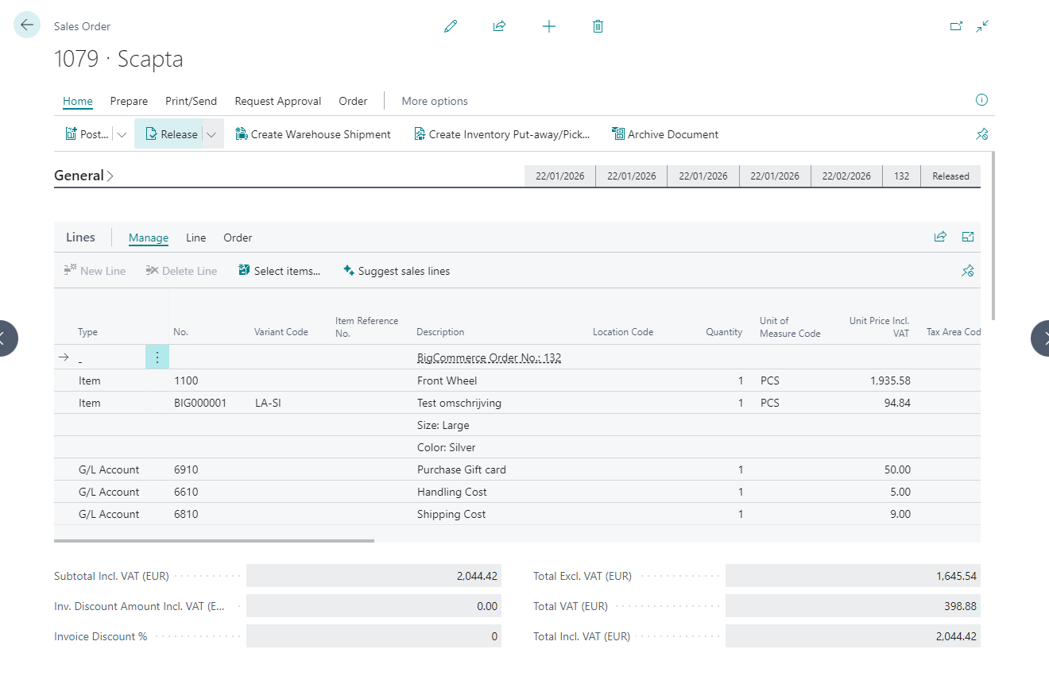Click the Released status in General header
Viewport: 1049px width, 676px height.
[x=950, y=176]
